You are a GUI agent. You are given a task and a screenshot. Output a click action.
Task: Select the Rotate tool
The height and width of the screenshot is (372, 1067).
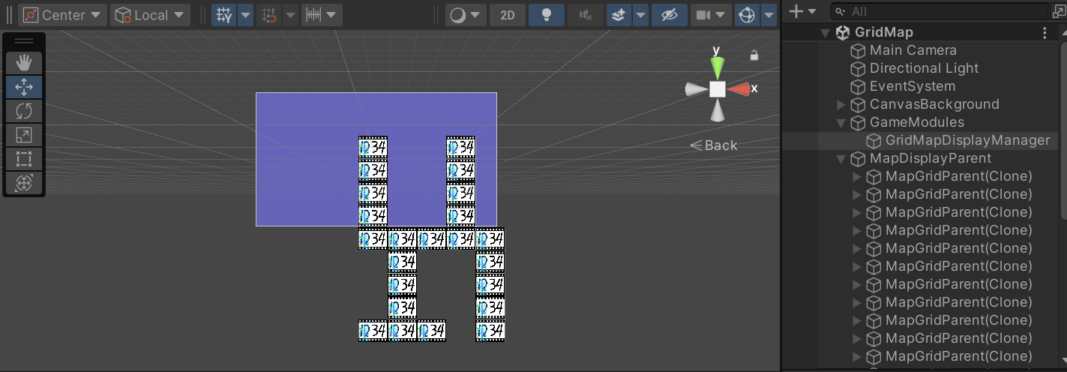coord(24,111)
